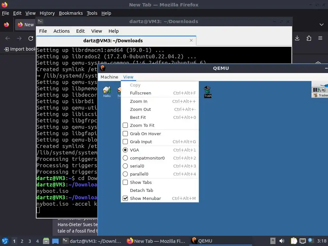Open Firefox hamburger application menu
Screen dimensions: 328x246
point(320,38)
